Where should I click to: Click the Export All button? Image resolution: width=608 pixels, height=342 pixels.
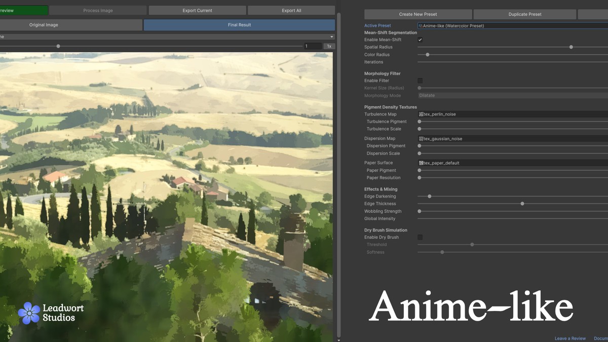click(291, 10)
